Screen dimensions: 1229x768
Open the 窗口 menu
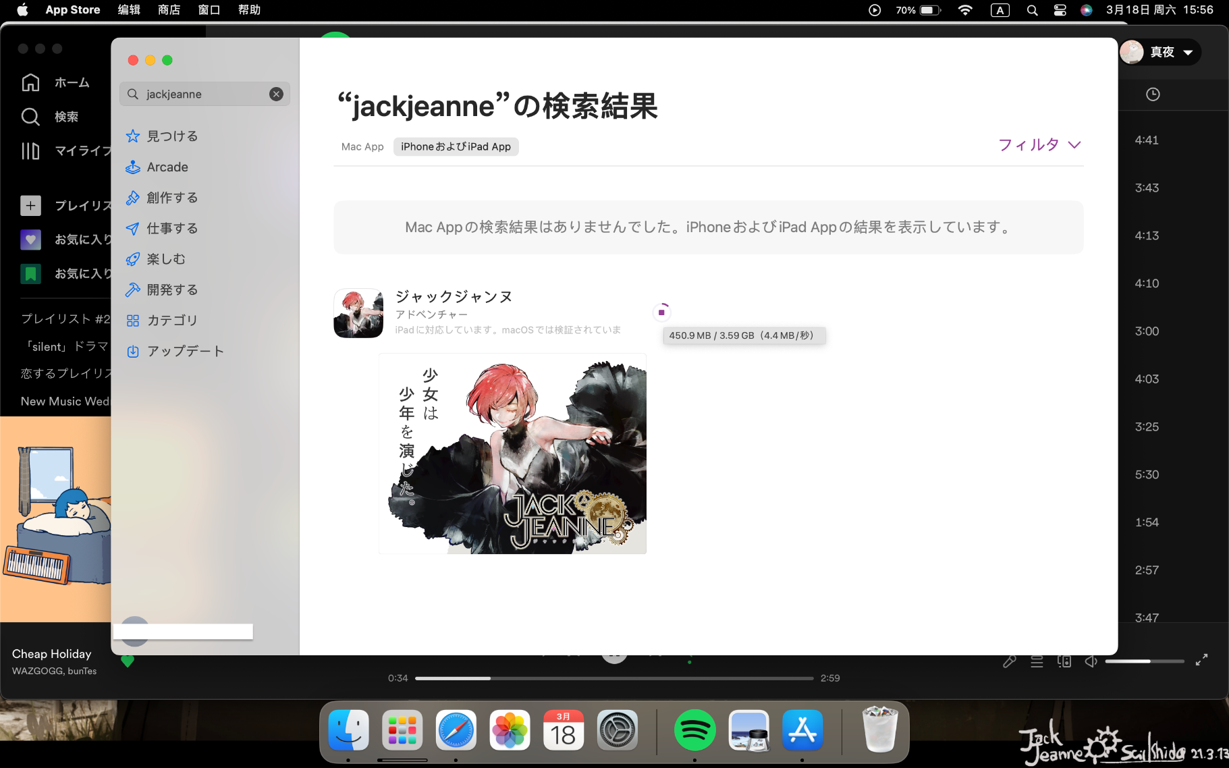(x=209, y=10)
